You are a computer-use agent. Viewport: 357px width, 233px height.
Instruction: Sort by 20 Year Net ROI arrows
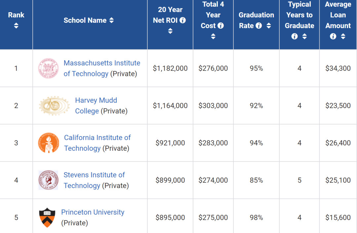tap(170, 31)
